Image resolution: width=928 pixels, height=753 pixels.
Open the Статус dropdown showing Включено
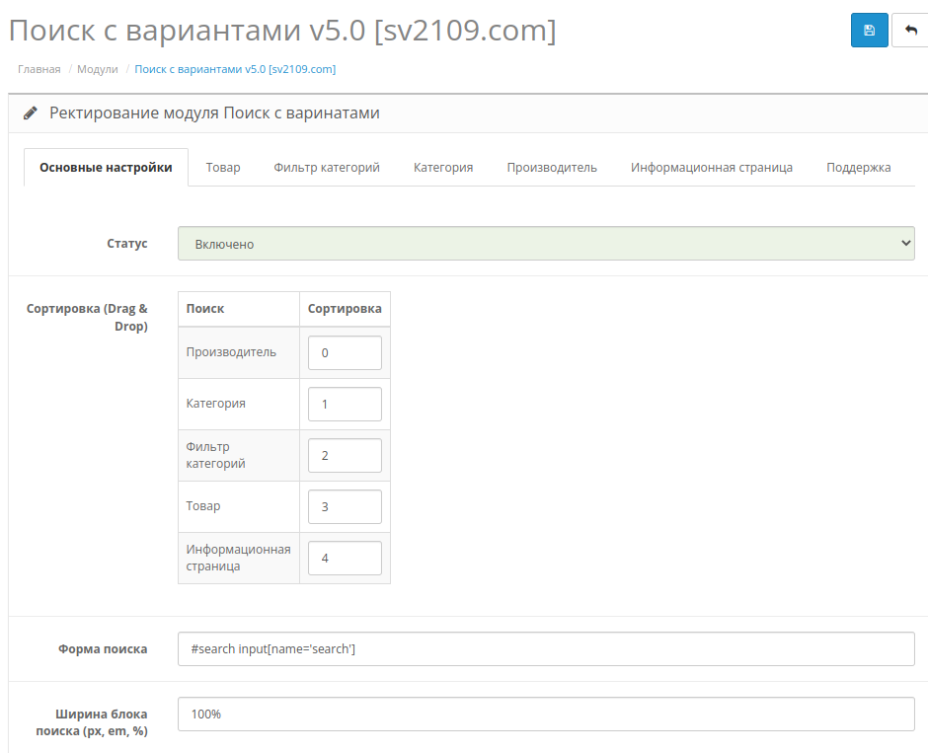click(546, 243)
